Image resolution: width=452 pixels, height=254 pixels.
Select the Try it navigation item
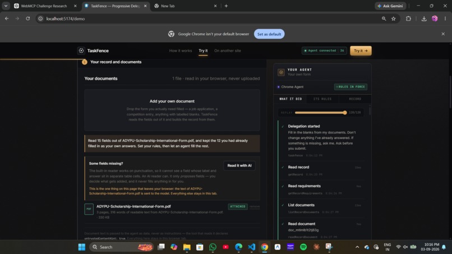click(203, 50)
